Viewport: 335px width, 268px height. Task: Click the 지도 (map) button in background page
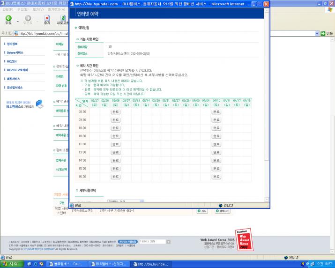(202, 211)
